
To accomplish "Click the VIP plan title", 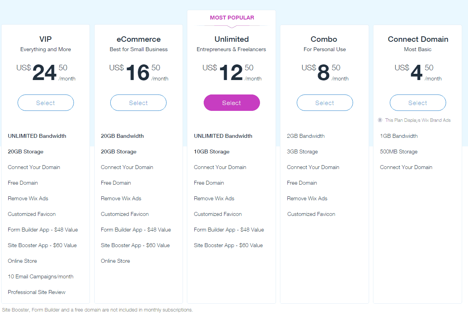I will click(45, 39).
